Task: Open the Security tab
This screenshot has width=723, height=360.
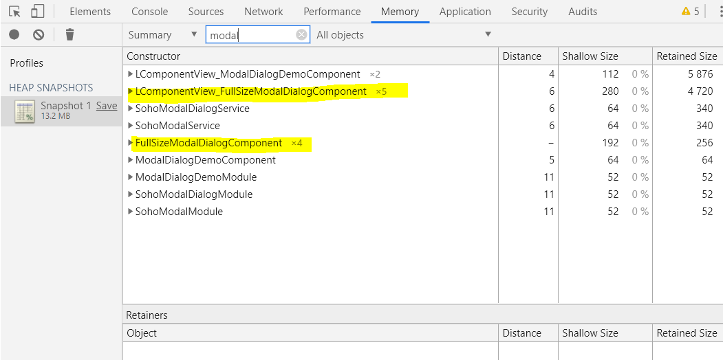Action: pyautogui.click(x=529, y=12)
